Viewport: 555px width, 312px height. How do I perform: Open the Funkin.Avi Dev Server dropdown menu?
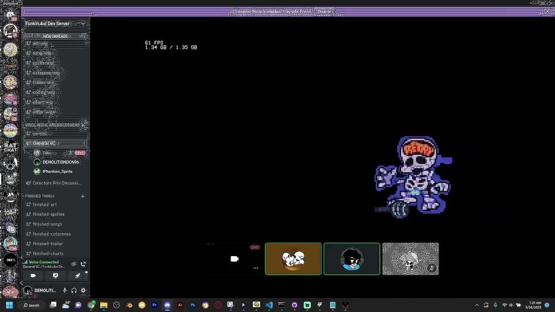tap(56, 23)
